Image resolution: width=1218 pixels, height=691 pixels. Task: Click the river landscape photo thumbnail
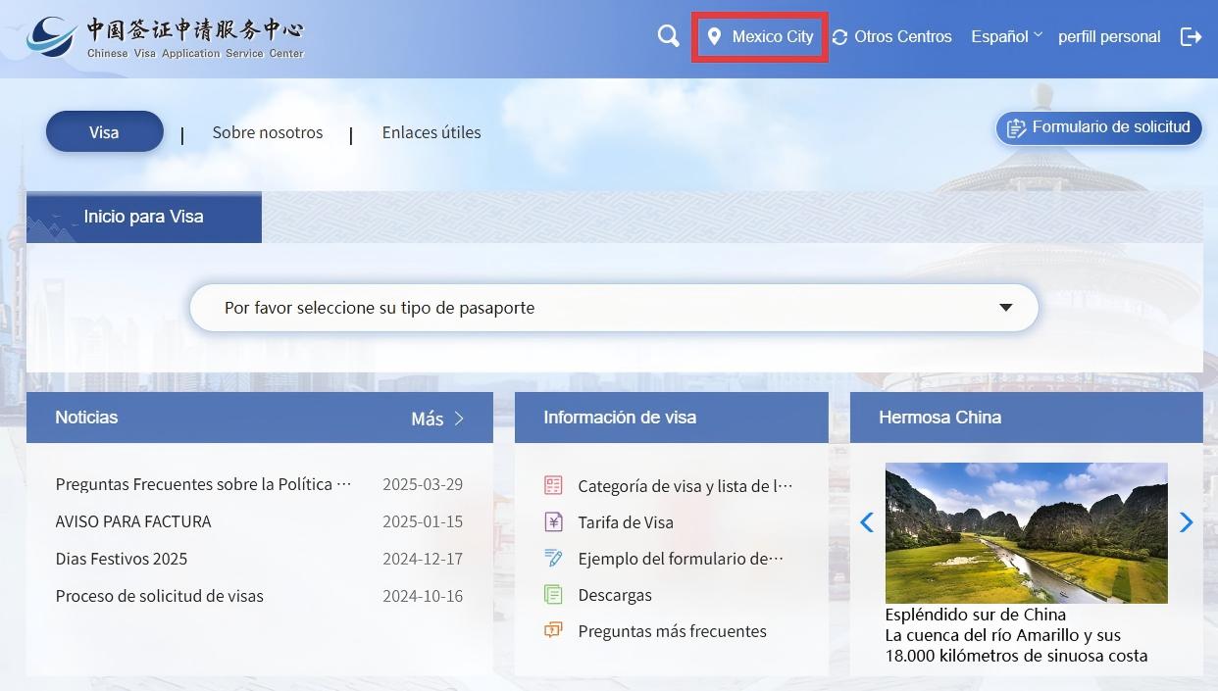click(x=1026, y=533)
